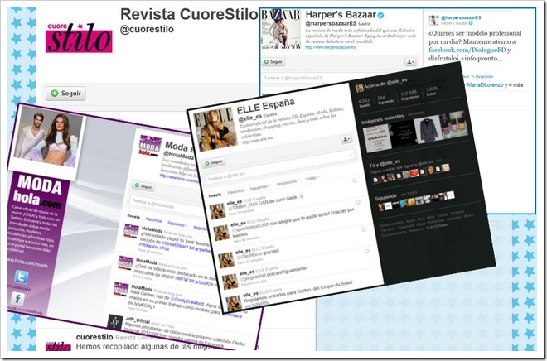Open first recent image in ELLE sidebar
This screenshot has height=361, width=547.
point(377,138)
